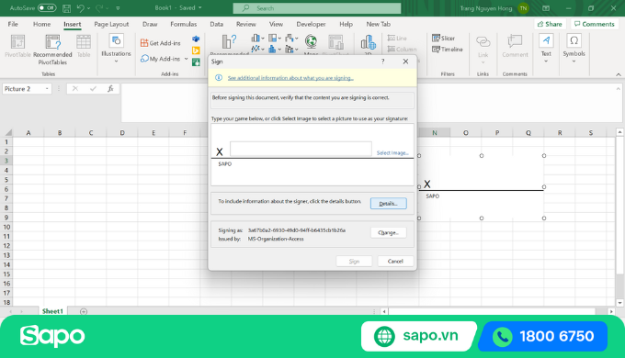Insert a Line sparkline
Viewport: 625px width, 358px height.
tap(397, 39)
